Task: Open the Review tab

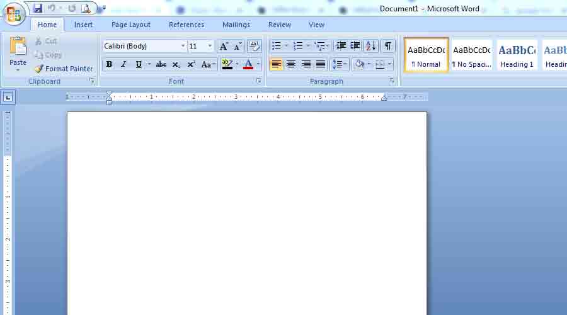Action: 280,25
